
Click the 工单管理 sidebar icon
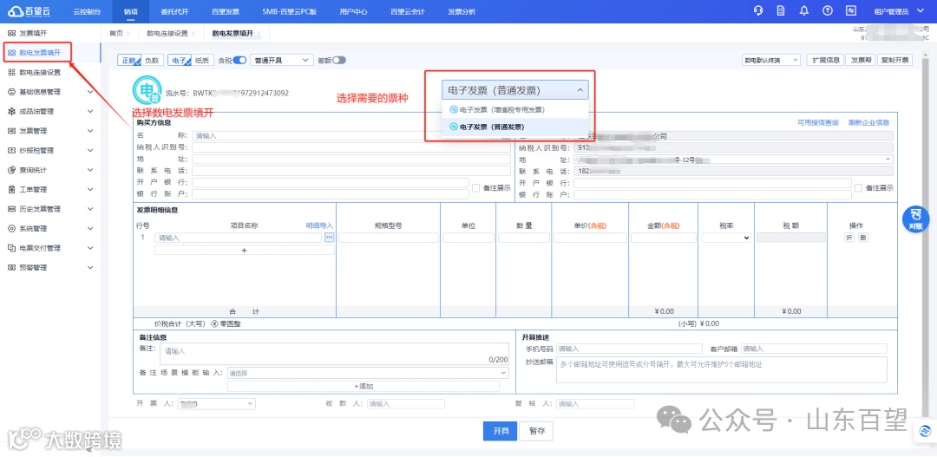(12, 189)
